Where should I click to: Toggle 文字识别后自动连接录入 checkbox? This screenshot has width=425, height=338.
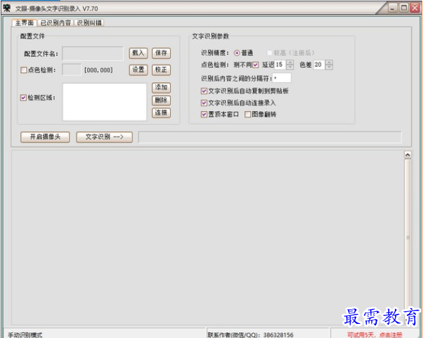point(204,103)
